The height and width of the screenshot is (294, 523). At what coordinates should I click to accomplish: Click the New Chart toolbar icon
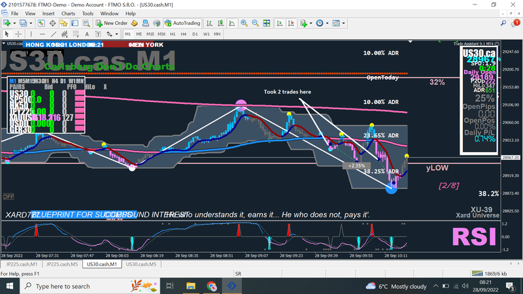(7, 23)
